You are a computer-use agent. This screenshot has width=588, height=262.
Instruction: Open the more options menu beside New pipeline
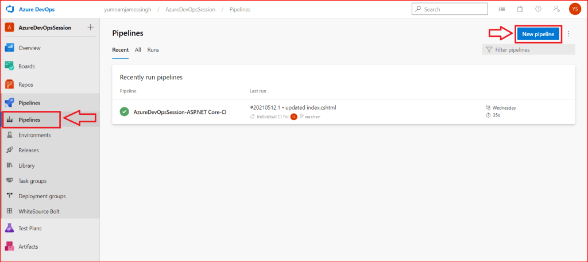click(x=568, y=34)
